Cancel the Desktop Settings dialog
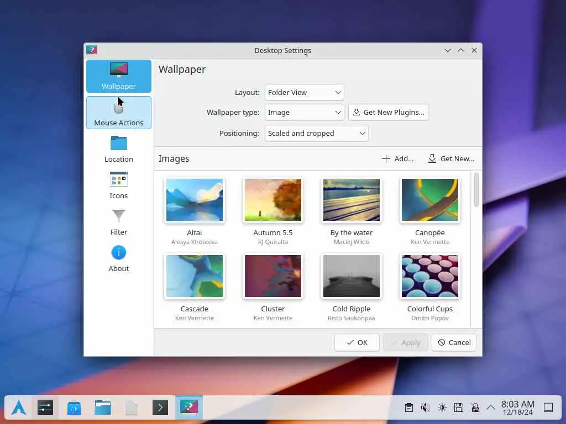The image size is (566, 424). point(454,342)
